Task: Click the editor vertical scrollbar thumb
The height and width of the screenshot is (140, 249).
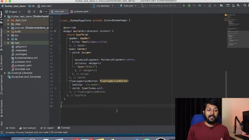Action: 226,84
